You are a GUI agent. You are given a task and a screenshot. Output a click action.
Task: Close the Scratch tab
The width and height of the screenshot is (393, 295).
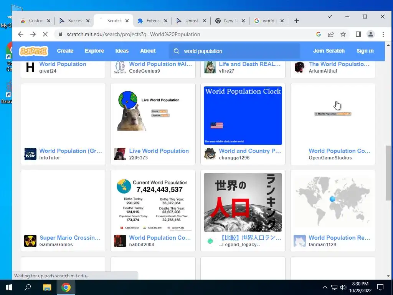(x=127, y=21)
